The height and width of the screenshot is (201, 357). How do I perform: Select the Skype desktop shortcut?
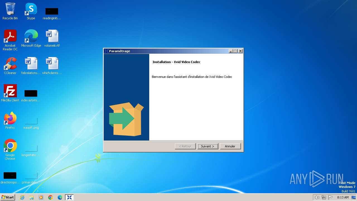pyautogui.click(x=31, y=11)
